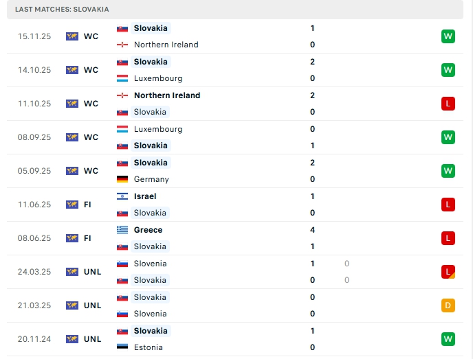Click the draw badge for 21.03.25 match
The width and height of the screenshot is (473, 359).
pos(448,305)
